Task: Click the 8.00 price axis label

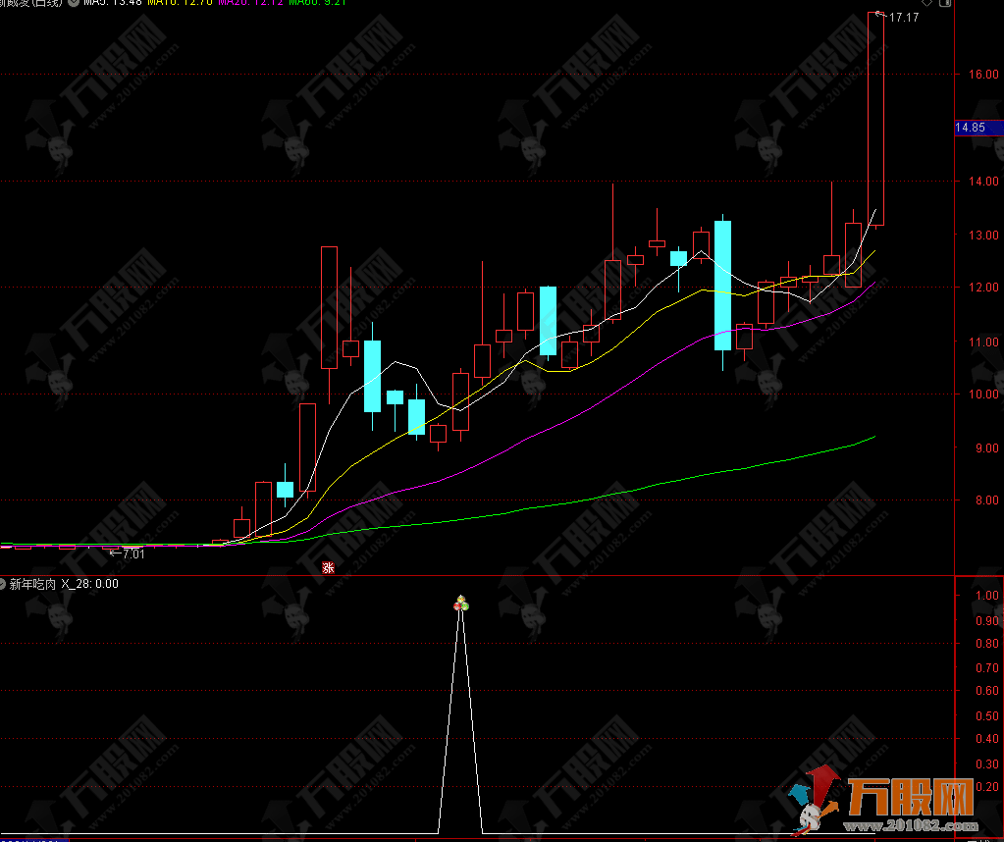Action: [x=986, y=500]
